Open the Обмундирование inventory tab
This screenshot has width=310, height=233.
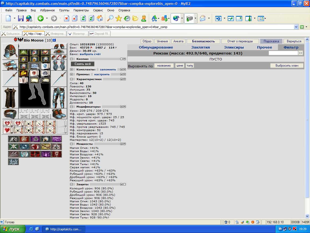[x=156, y=47]
